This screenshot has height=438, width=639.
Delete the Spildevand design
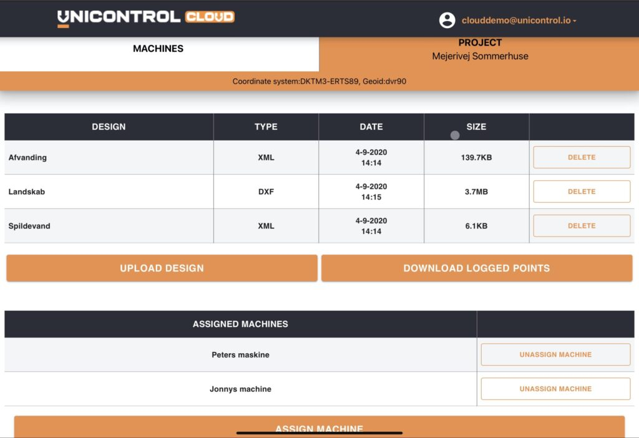coord(581,225)
